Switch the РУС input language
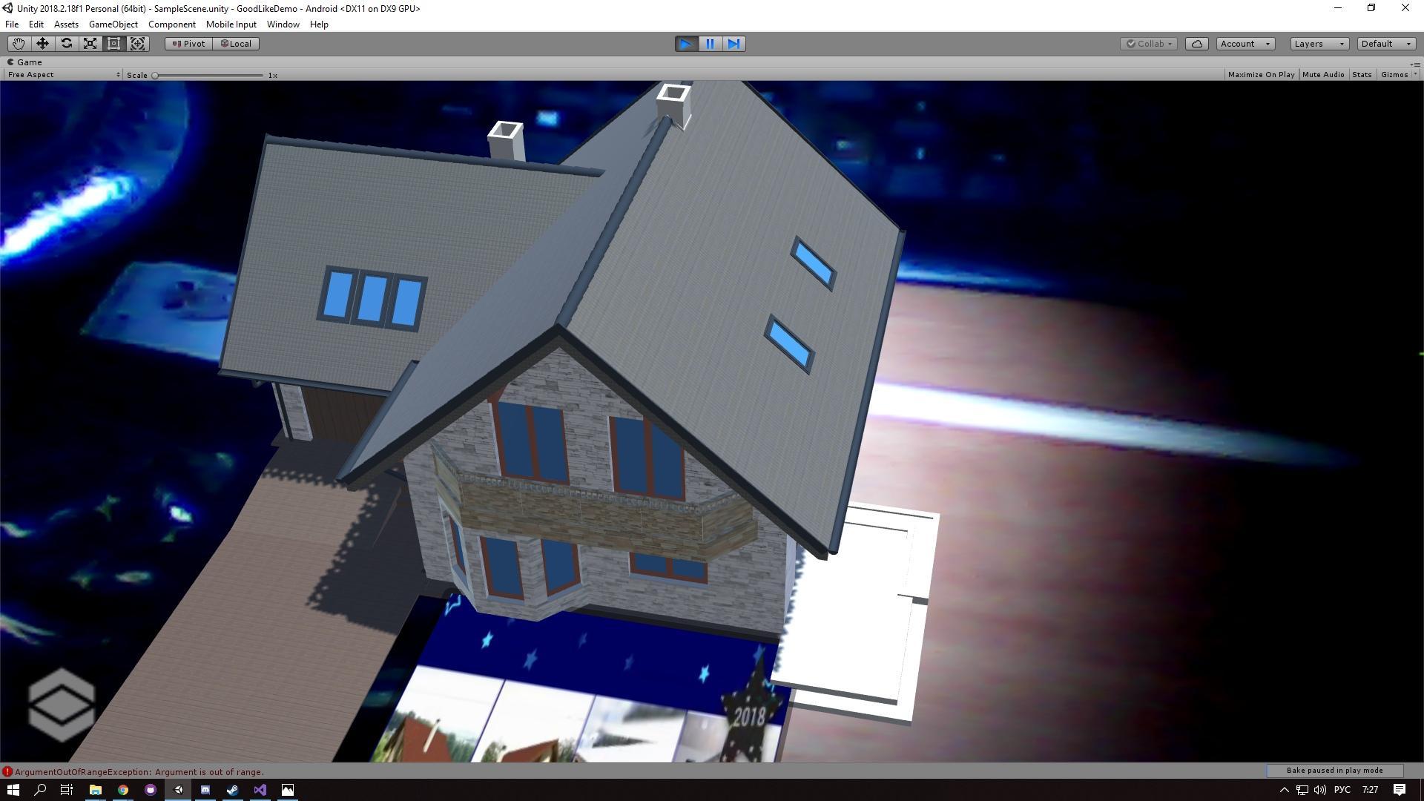Image resolution: width=1424 pixels, height=801 pixels. click(x=1342, y=790)
